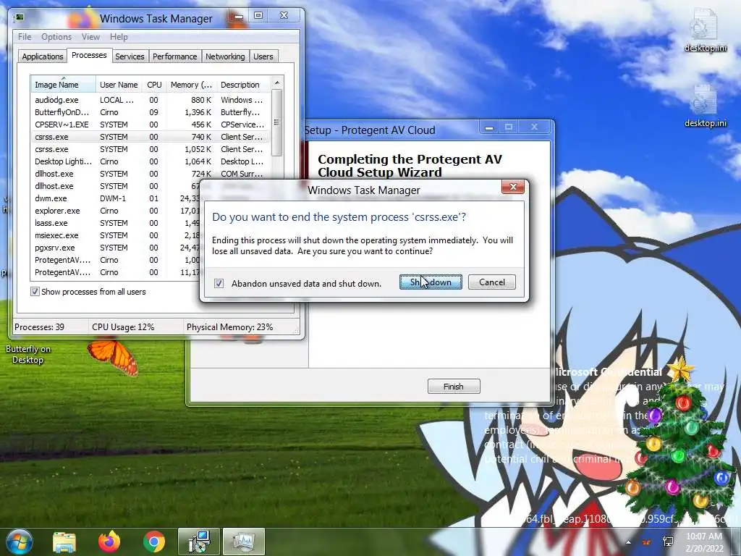
Task: Launch Firefox from the taskbar
Action: [109, 542]
